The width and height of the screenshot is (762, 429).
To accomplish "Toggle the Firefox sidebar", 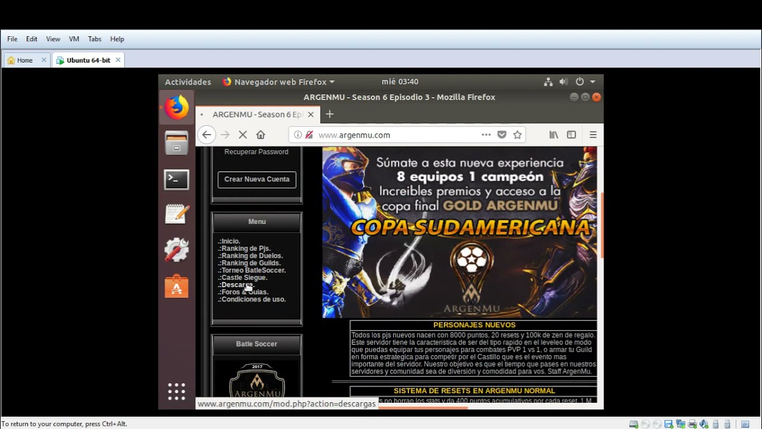I will (571, 135).
